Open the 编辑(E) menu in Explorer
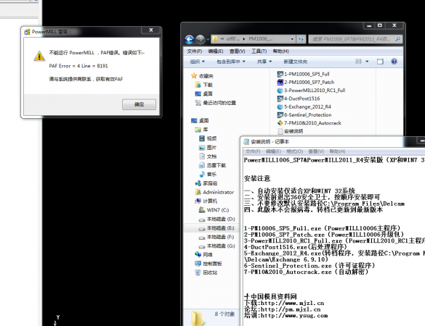Viewport: 425px width, 326px height. click(x=216, y=51)
